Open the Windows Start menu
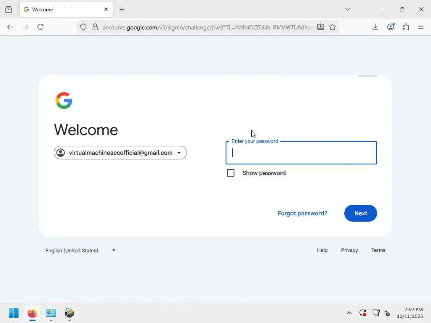This screenshot has width=431, height=323. tap(14, 313)
